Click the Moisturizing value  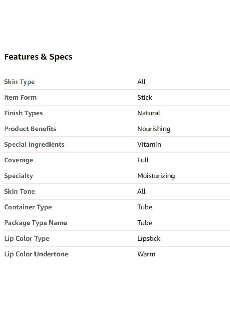(x=156, y=176)
